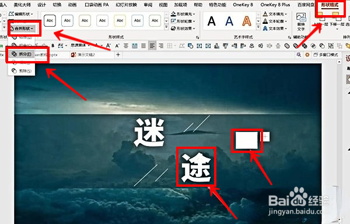Expand the shape styles gallery more arrow

(x=166, y=27)
